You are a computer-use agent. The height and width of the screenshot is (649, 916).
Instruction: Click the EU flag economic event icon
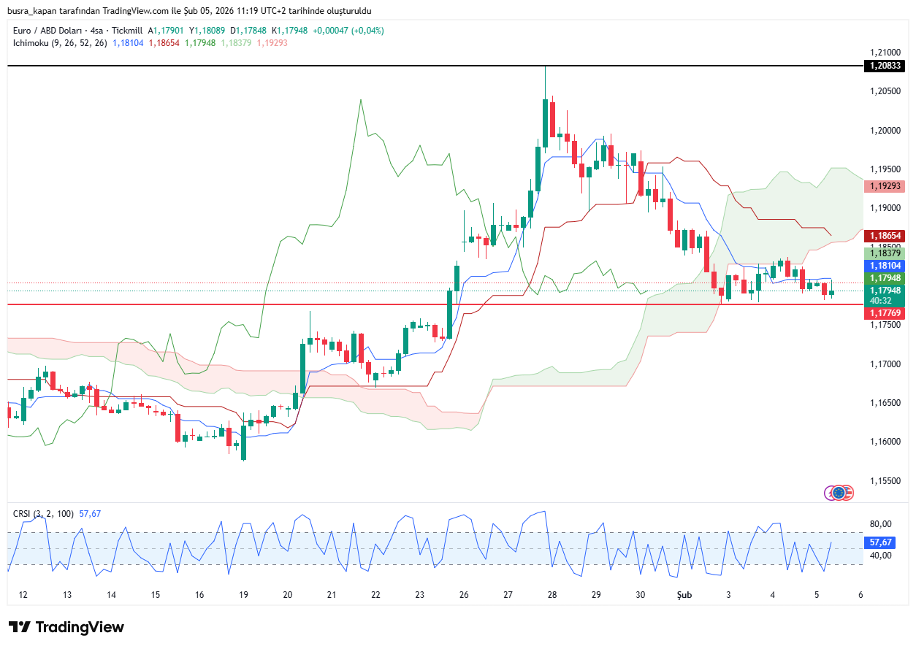coord(839,493)
